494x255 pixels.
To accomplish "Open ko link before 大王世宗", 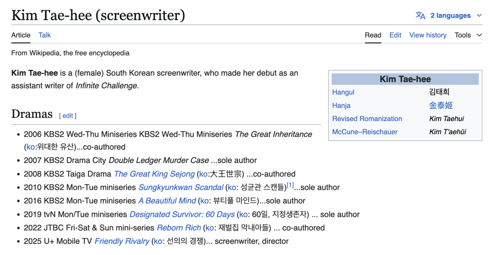I will [x=204, y=174].
